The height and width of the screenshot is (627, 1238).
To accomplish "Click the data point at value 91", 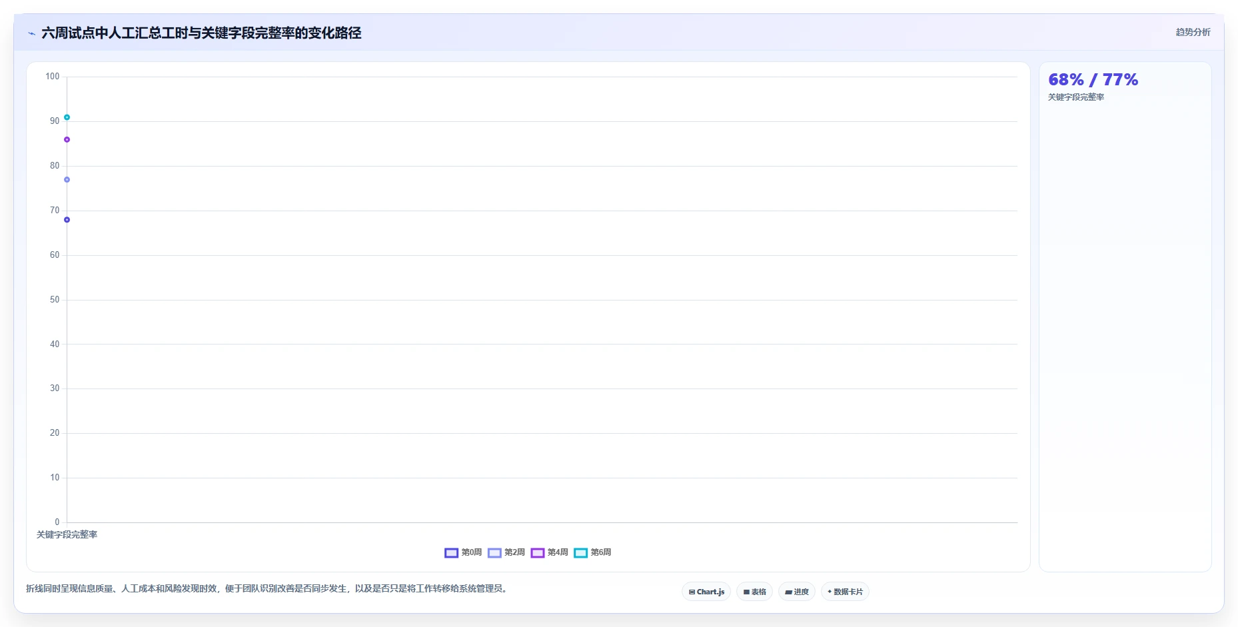I will 67,117.
